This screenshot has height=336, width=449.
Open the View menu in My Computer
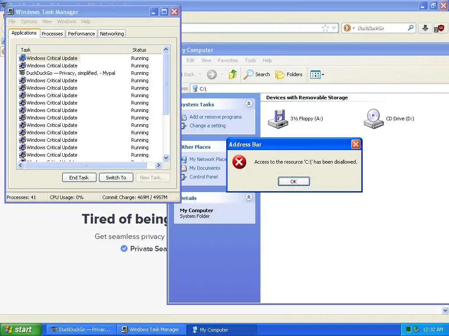point(206,60)
